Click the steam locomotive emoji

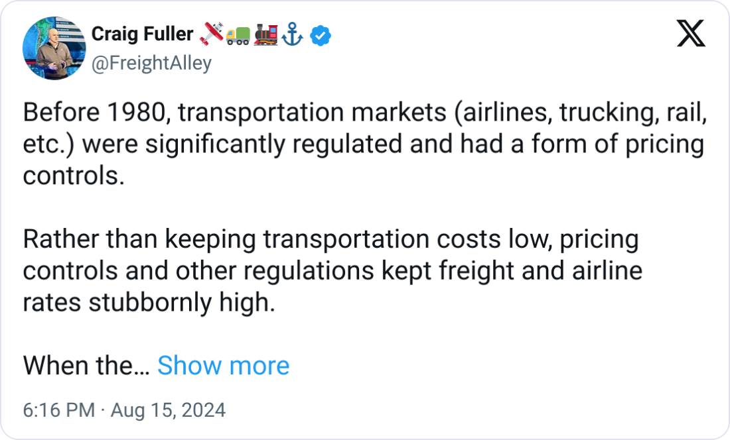point(266,35)
